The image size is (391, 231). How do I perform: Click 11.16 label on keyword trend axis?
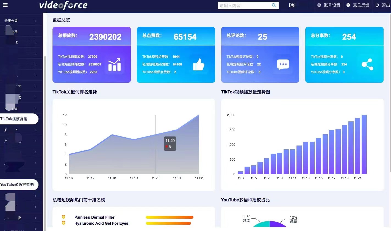(69, 178)
